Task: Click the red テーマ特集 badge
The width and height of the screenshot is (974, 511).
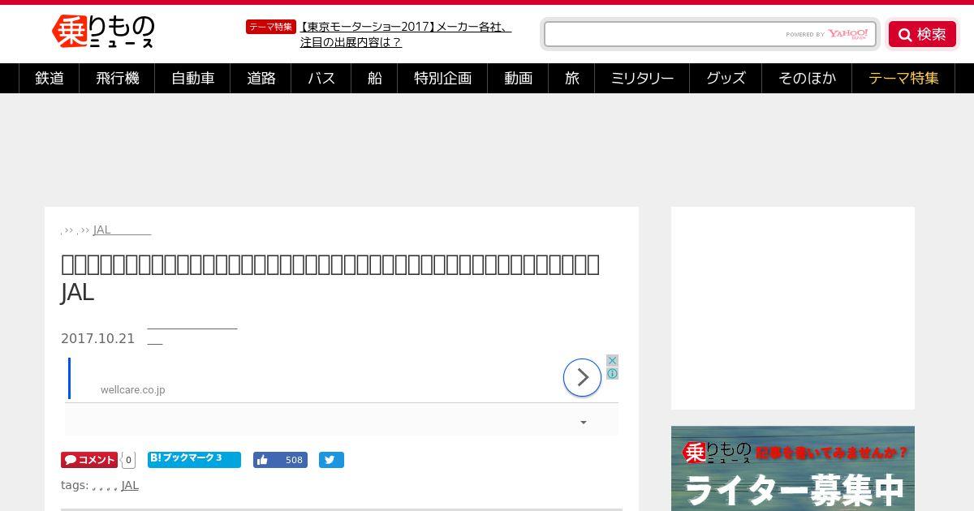Action: click(x=270, y=27)
